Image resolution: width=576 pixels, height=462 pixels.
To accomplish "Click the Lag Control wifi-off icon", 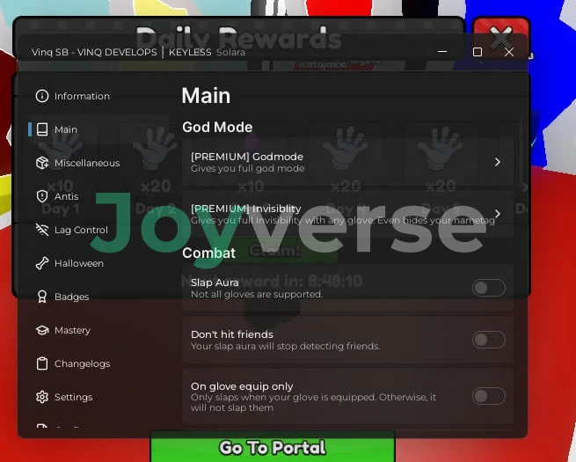I will click(x=41, y=230).
